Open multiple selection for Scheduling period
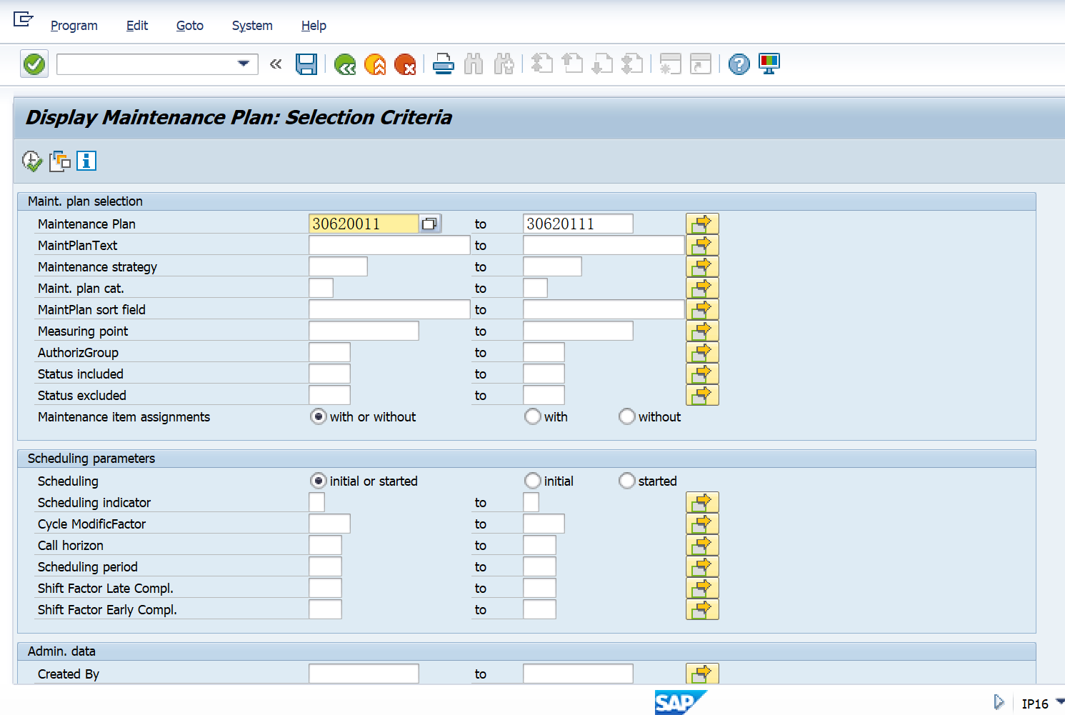 click(x=702, y=566)
